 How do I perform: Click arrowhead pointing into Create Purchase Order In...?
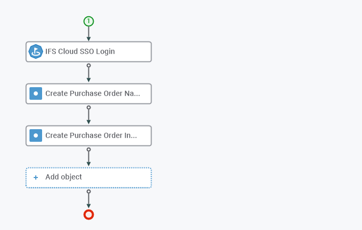point(88,122)
